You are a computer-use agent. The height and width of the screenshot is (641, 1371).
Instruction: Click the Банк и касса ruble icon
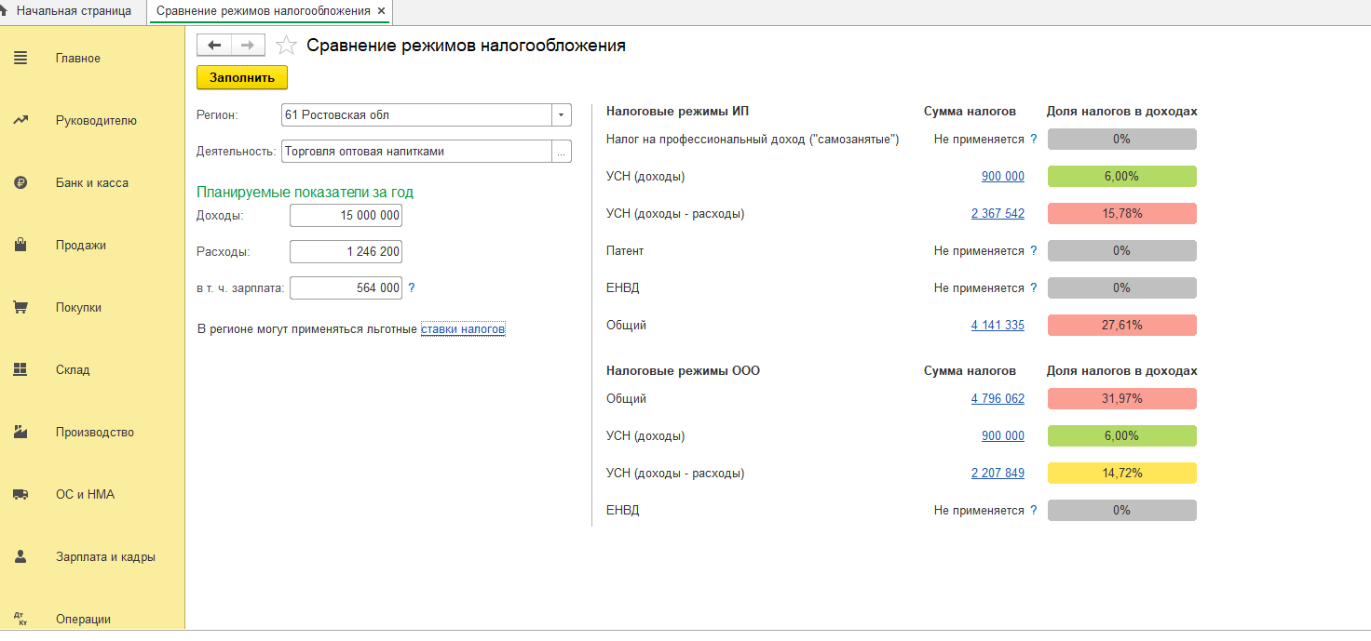(x=20, y=183)
